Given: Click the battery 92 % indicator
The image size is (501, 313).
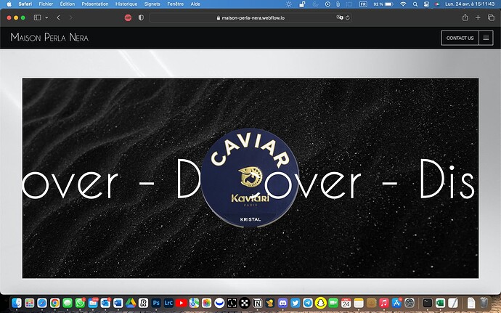Looking at the screenshot, I should (x=383, y=4).
